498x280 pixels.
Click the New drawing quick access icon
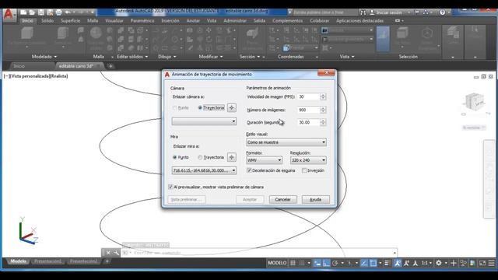(x=23, y=12)
